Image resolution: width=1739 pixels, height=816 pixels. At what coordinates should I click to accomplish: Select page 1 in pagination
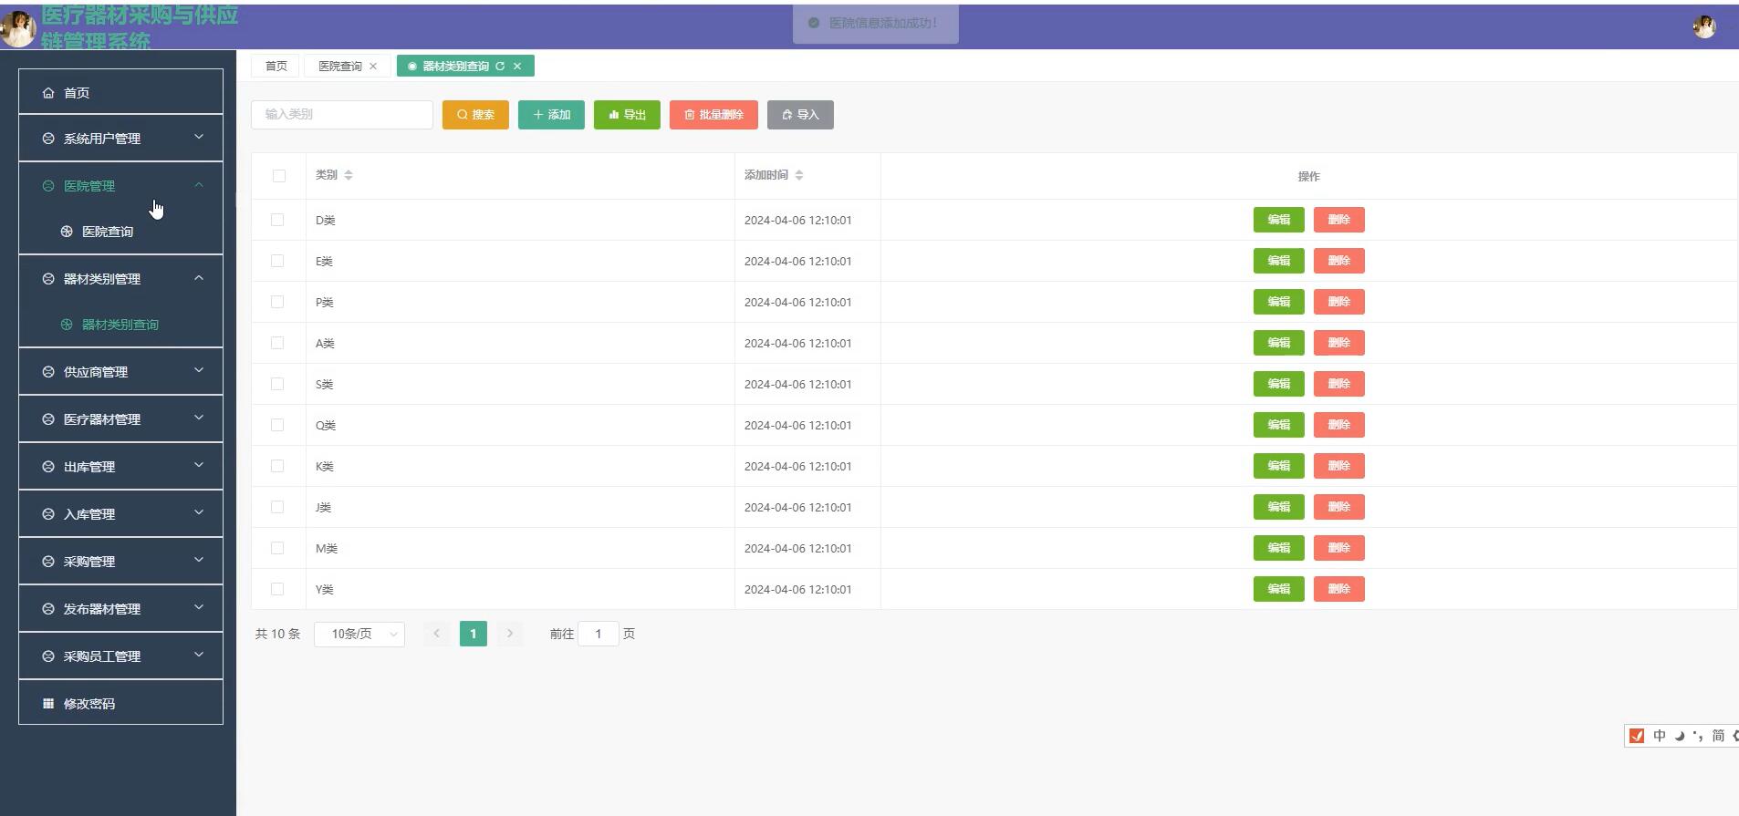coord(474,634)
